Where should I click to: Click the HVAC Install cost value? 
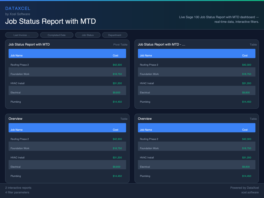point(117,83)
